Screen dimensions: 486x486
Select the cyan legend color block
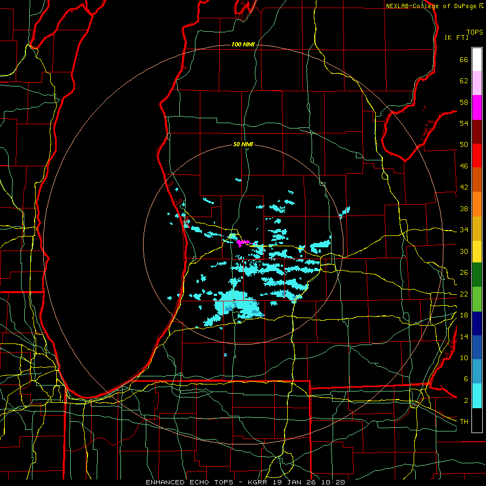[477, 396]
